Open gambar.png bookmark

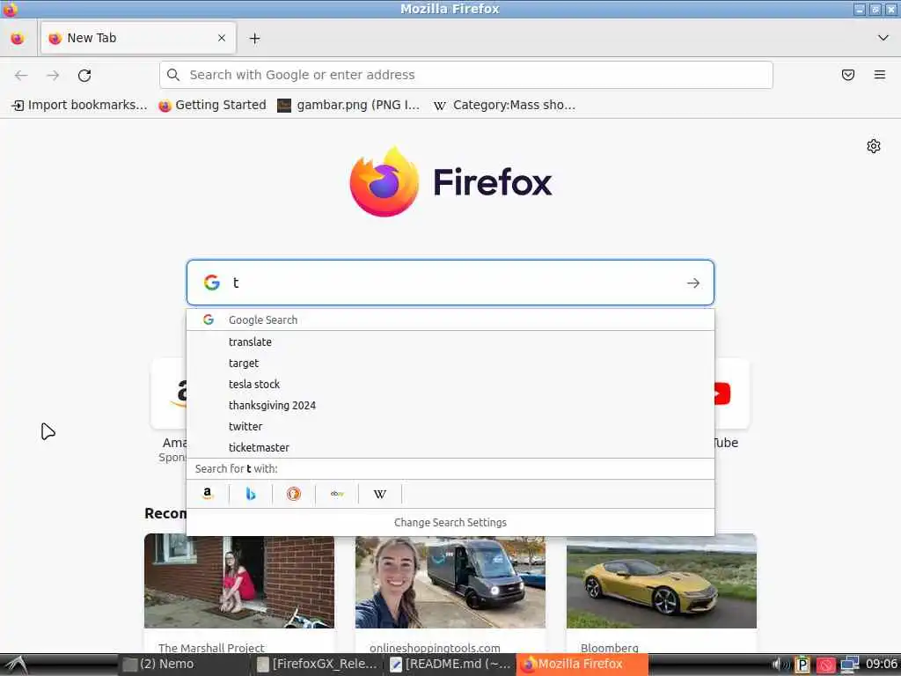348,106
